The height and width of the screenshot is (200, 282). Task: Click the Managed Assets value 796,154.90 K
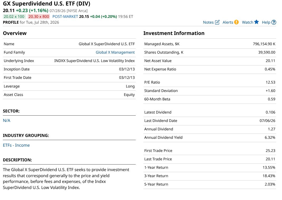(x=264, y=44)
